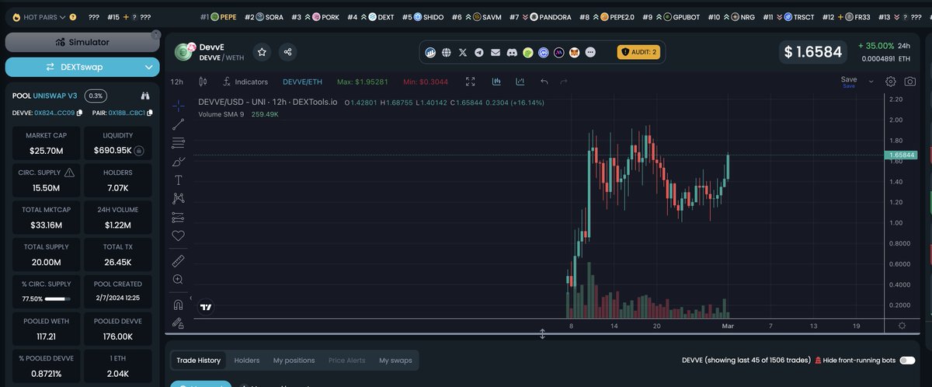Open the Indicators menu
This screenshot has width=932, height=387.
click(245, 82)
